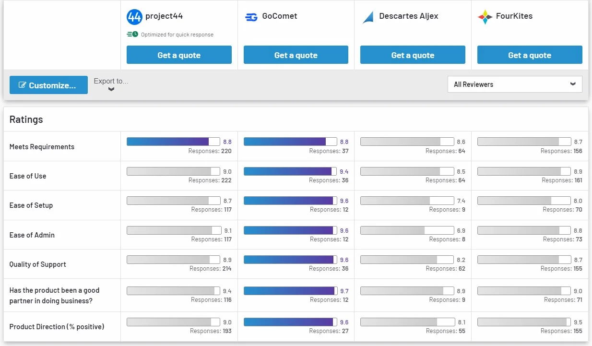
Task: Click the edit pencil icon on Customize
Action: click(x=22, y=85)
